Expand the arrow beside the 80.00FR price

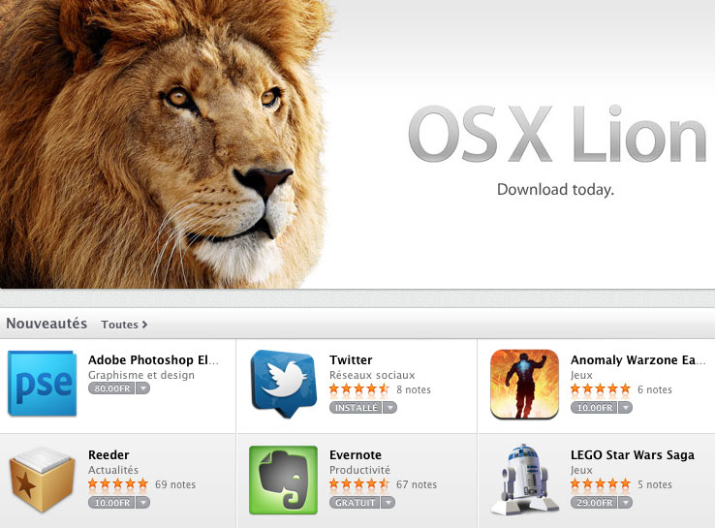pyautogui.click(x=143, y=388)
